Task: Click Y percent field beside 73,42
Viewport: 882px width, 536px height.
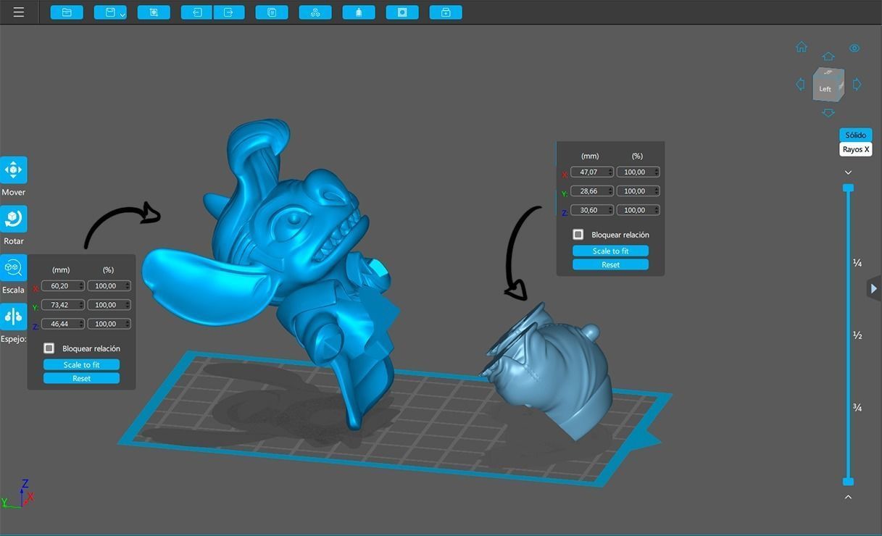Action: tap(109, 305)
